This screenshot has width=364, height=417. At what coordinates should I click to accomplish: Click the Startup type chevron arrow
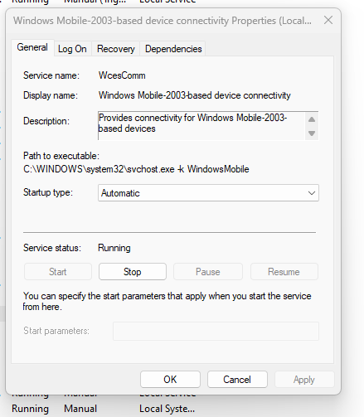pos(312,193)
